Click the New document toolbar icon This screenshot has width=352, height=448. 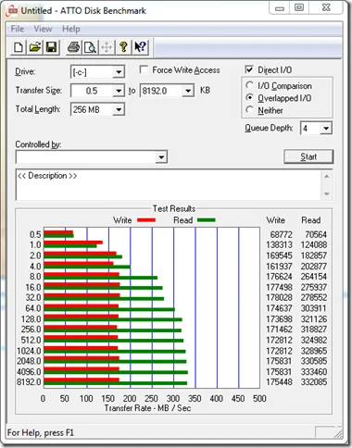point(19,47)
